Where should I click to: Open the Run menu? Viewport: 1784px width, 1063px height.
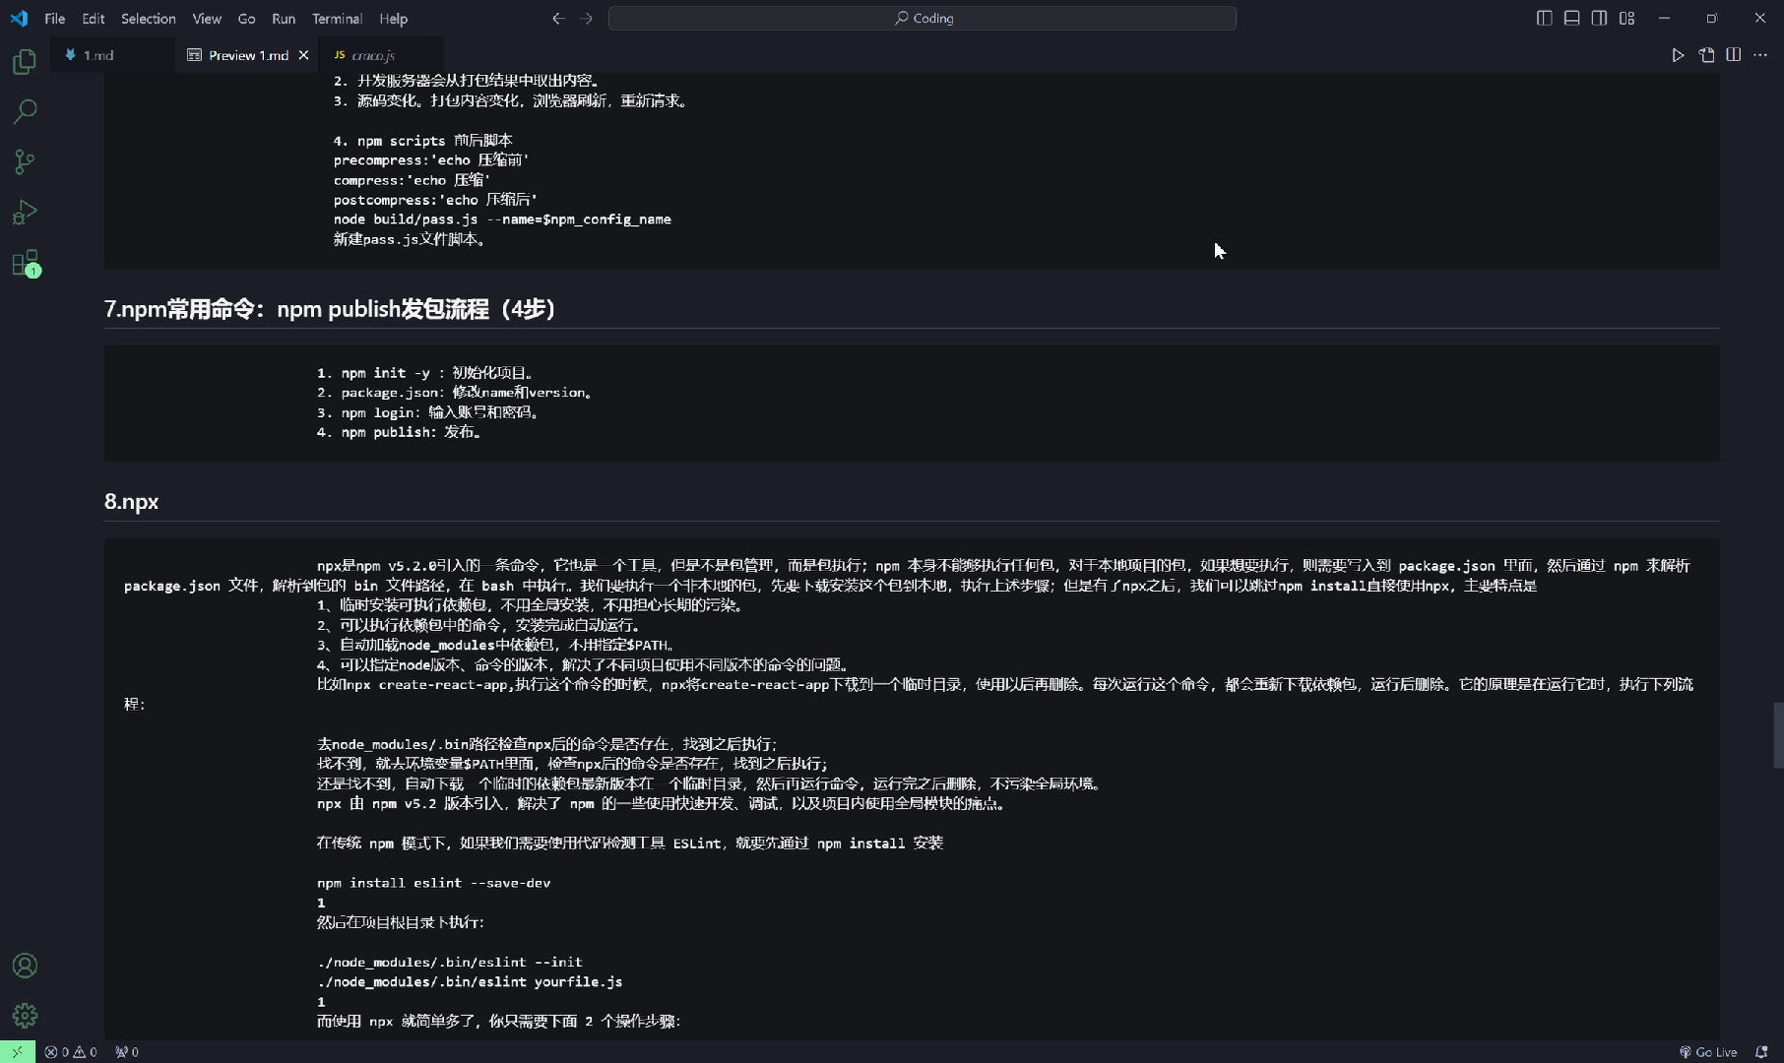284,18
